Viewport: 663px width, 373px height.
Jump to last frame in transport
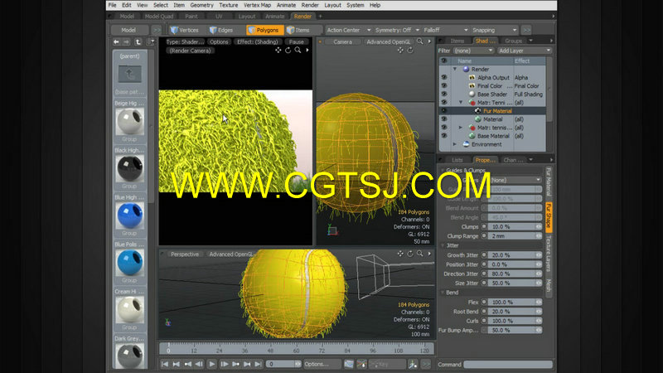click(258, 364)
